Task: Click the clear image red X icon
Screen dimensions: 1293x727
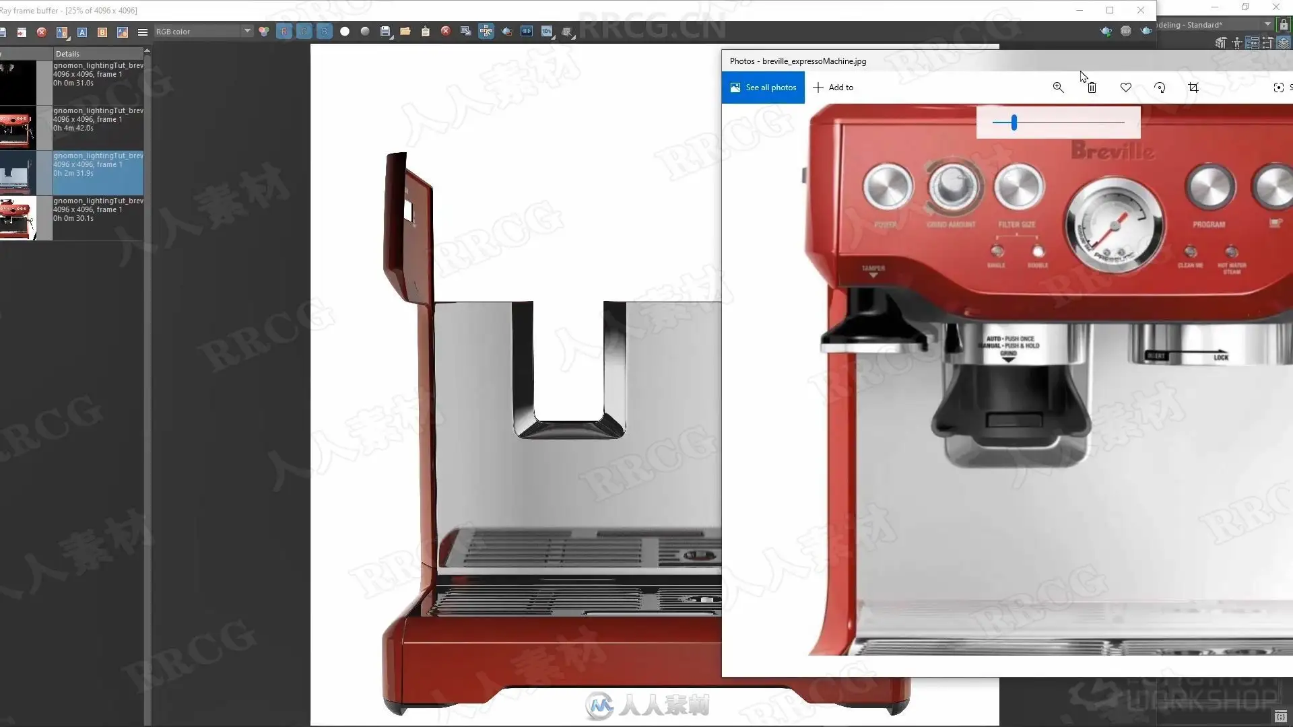Action: pyautogui.click(x=446, y=32)
